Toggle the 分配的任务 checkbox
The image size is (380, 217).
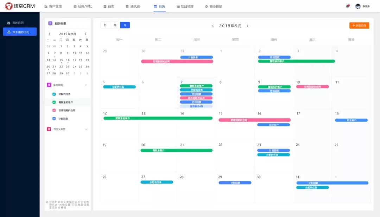point(54,94)
